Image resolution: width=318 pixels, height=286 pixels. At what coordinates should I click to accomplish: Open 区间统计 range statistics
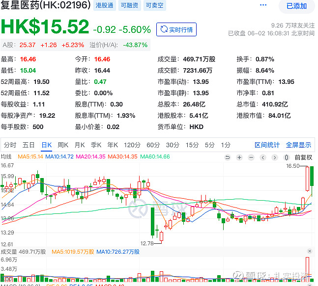[267, 145]
